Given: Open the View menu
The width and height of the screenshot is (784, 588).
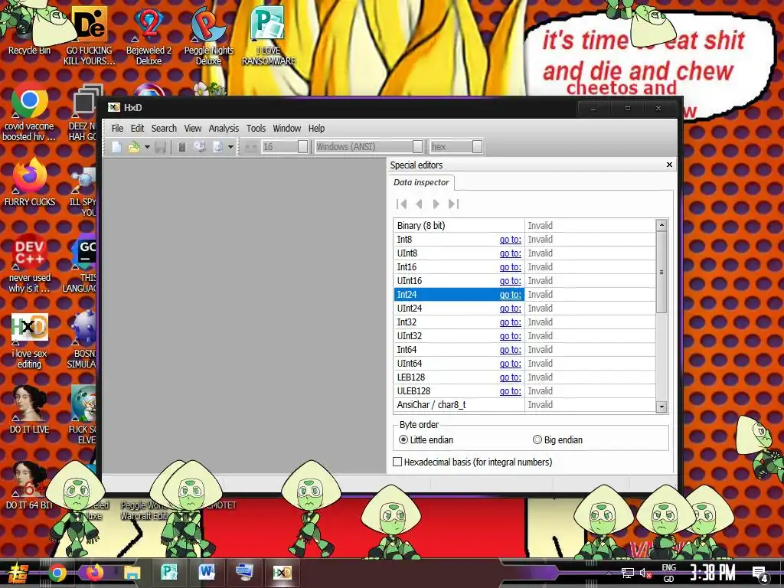Looking at the screenshot, I should click(x=192, y=129).
